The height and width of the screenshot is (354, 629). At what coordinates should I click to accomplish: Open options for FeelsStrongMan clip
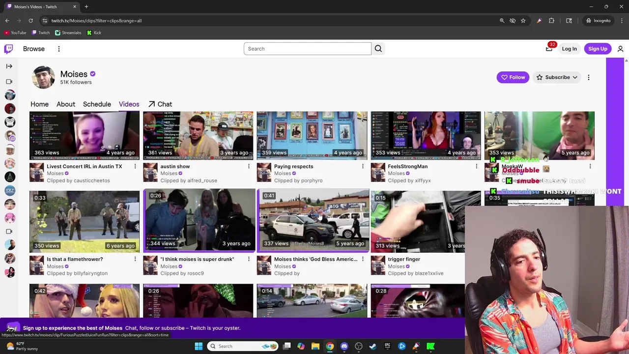coord(476,166)
